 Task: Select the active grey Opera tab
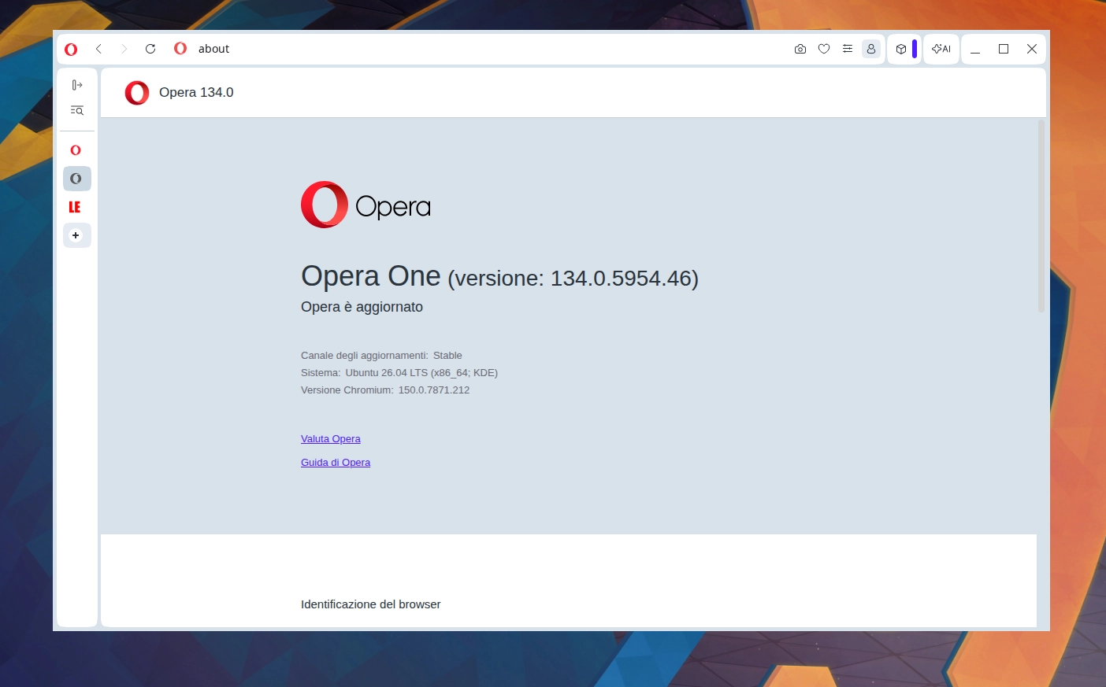point(76,179)
